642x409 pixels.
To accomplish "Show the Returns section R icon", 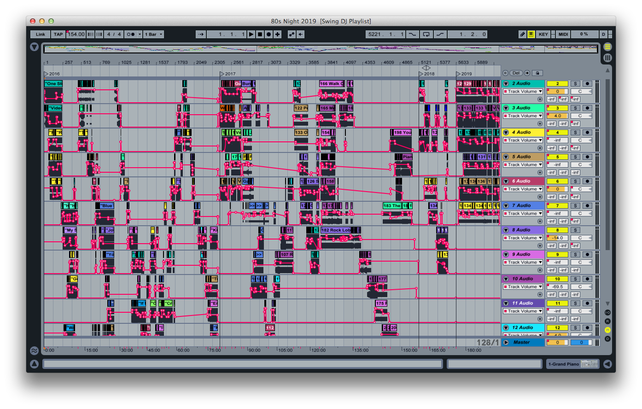I will [x=607, y=321].
